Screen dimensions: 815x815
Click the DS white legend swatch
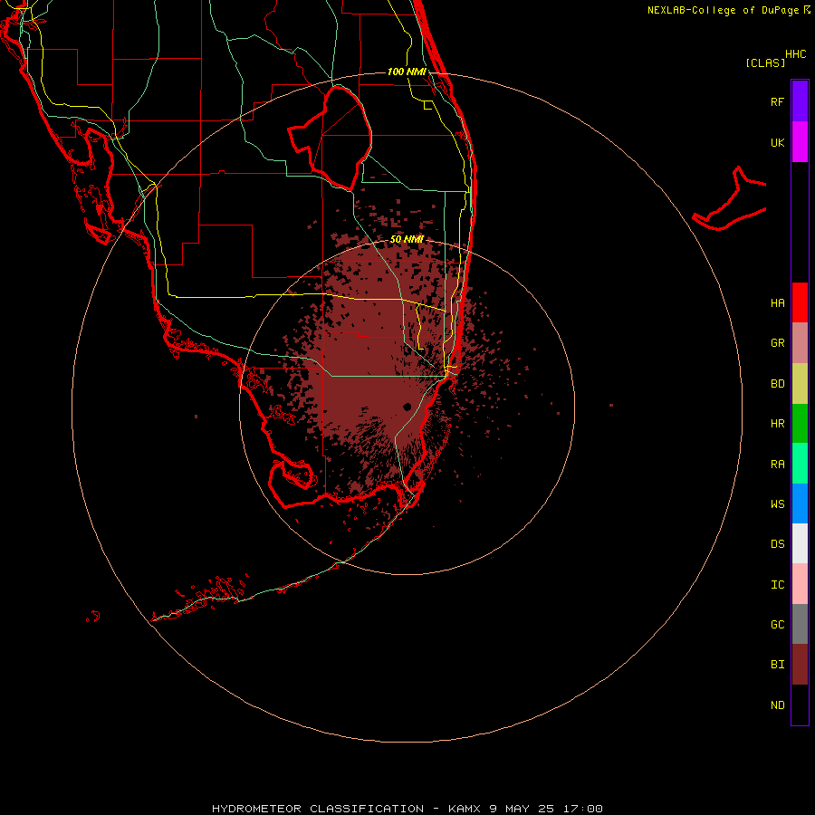(800, 543)
